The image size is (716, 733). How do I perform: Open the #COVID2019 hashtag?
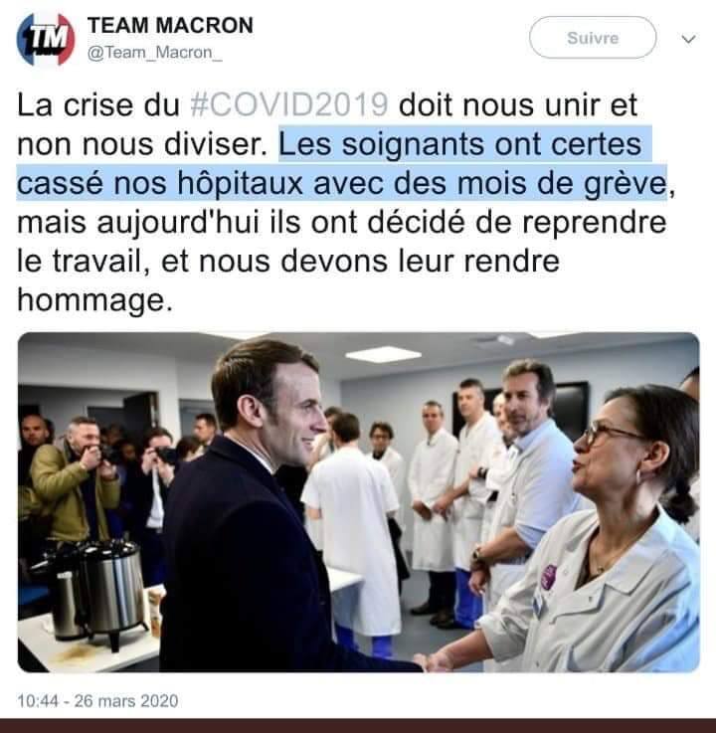pos(289,104)
